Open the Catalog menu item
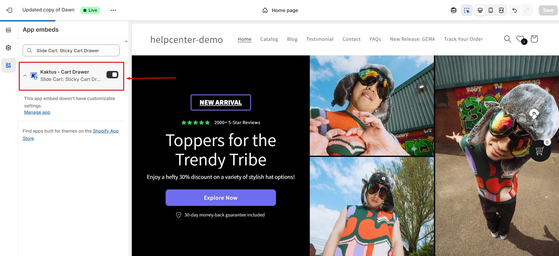Screen dimensions: 559x256 269,39
